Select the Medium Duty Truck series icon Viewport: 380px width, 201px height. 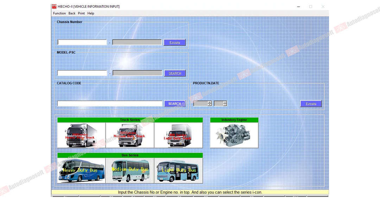pyautogui.click(x=130, y=135)
